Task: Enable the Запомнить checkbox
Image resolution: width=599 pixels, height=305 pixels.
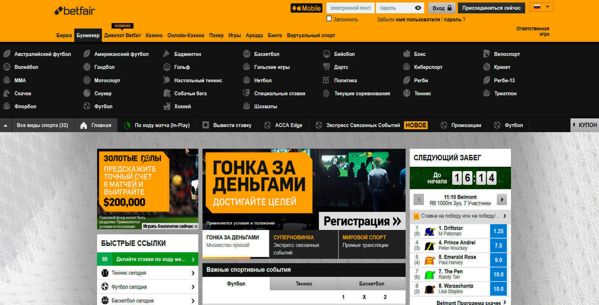Action: point(329,19)
